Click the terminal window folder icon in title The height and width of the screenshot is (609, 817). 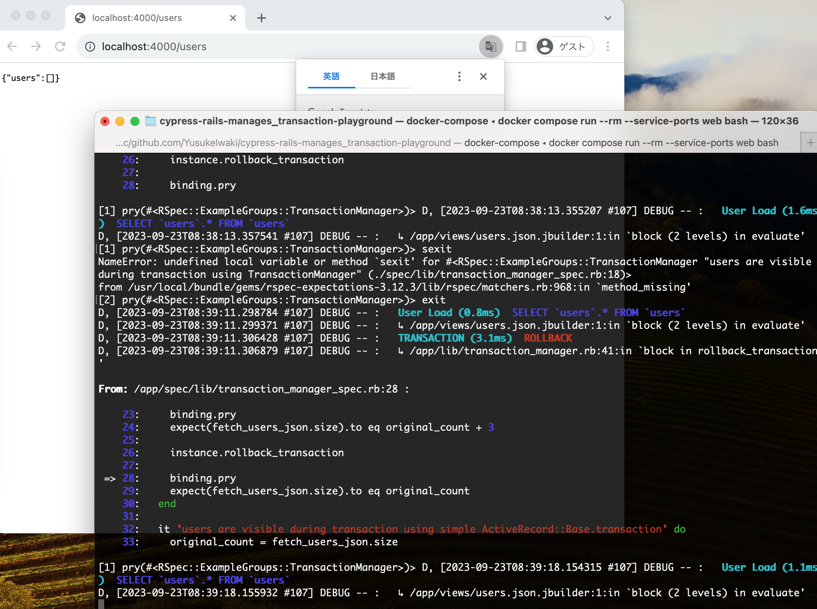[150, 121]
